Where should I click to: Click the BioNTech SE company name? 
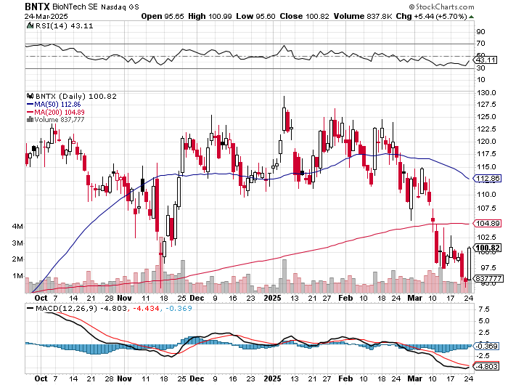coord(75,7)
